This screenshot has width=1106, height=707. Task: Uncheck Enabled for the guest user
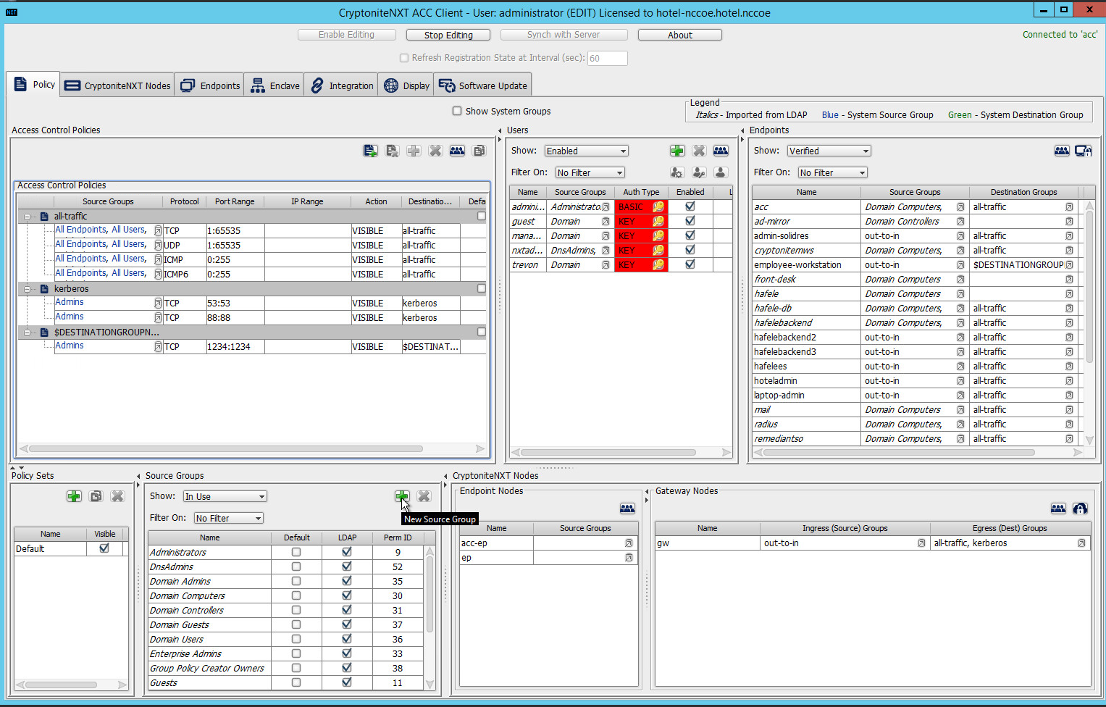click(x=690, y=221)
